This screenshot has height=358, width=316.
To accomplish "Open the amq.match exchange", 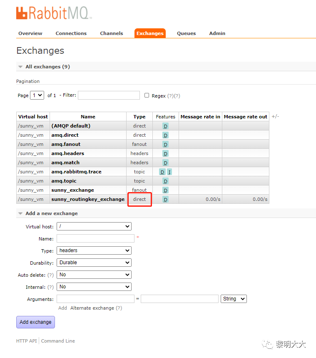I will pyautogui.click(x=65, y=163).
